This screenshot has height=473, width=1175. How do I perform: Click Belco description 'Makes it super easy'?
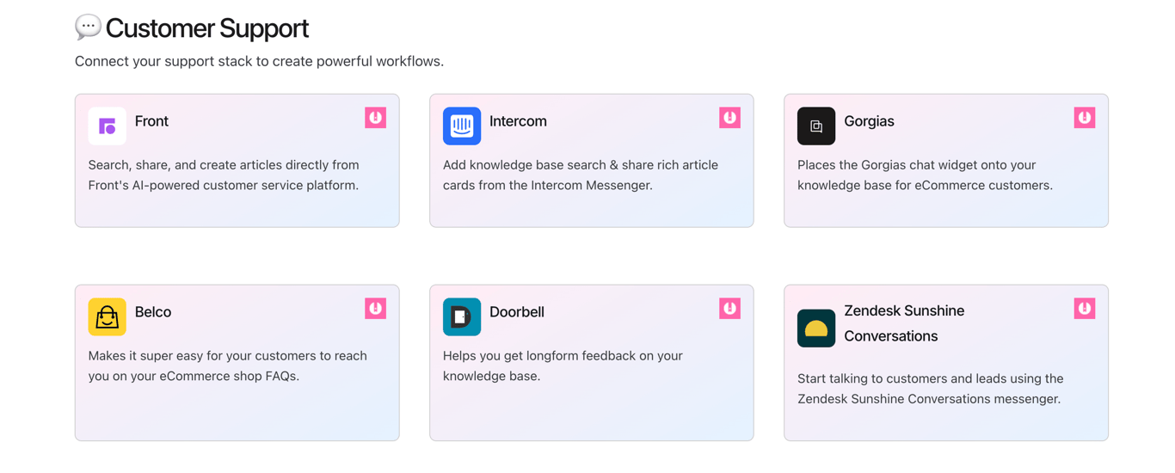coord(228,365)
